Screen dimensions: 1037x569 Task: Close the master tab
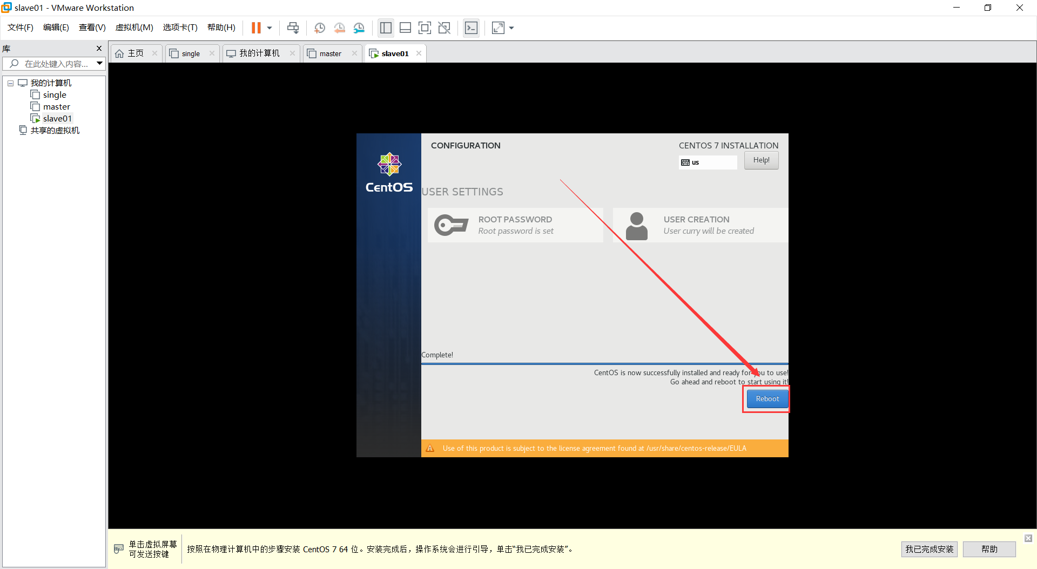pos(354,53)
